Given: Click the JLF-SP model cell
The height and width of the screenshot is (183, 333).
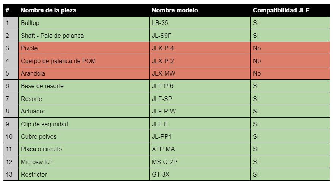Looking at the screenshot, I should tap(161, 99).
